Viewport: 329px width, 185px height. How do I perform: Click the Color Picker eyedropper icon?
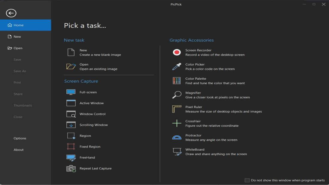177,66
